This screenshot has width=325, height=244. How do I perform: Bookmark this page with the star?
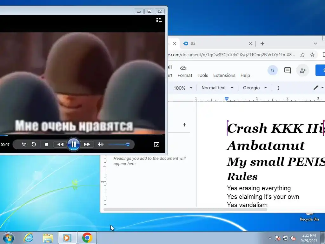click(312, 55)
